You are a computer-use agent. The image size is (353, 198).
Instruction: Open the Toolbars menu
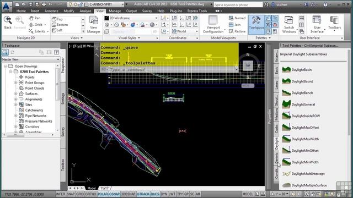tap(334, 24)
